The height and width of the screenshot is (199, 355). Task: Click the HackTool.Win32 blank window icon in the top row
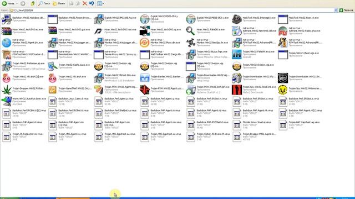tap(283, 19)
